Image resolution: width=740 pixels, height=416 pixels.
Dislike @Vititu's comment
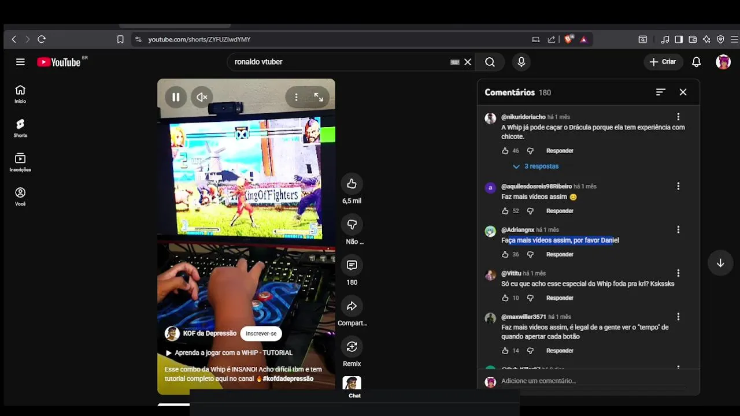tap(530, 298)
